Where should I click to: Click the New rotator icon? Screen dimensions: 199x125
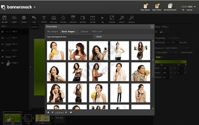[157, 6]
